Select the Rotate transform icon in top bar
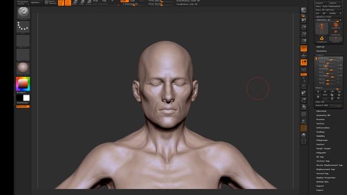The image size is (347, 195). pyautogui.click(x=89, y=2)
